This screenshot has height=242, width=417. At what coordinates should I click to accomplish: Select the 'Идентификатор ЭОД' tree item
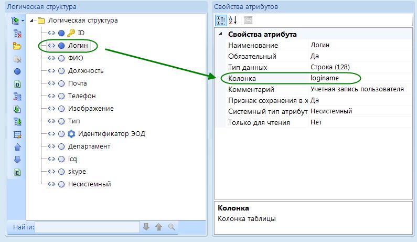click(111, 134)
